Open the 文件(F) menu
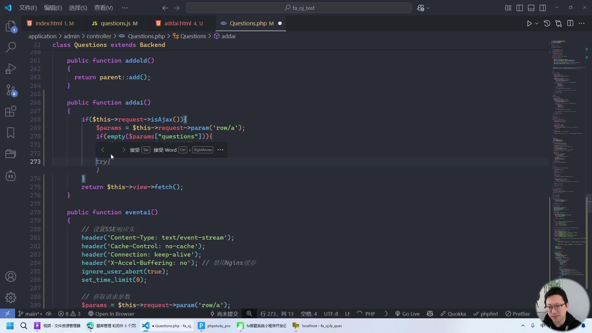 [x=28, y=8]
